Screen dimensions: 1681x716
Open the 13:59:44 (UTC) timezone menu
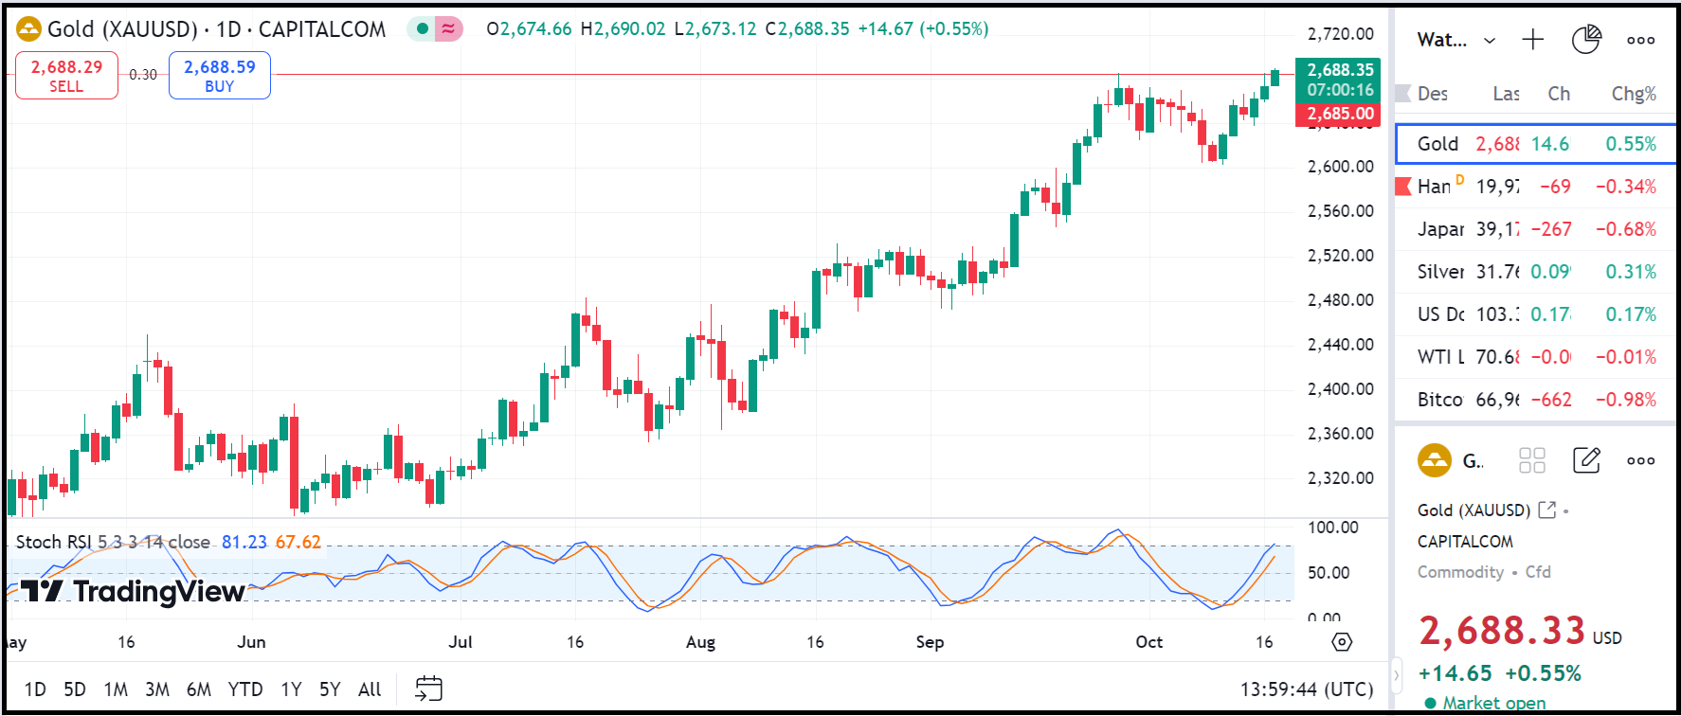pos(1306,689)
